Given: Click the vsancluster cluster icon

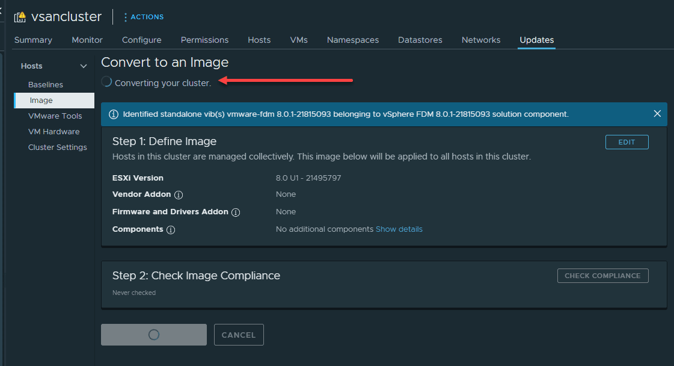Looking at the screenshot, I should [20, 17].
